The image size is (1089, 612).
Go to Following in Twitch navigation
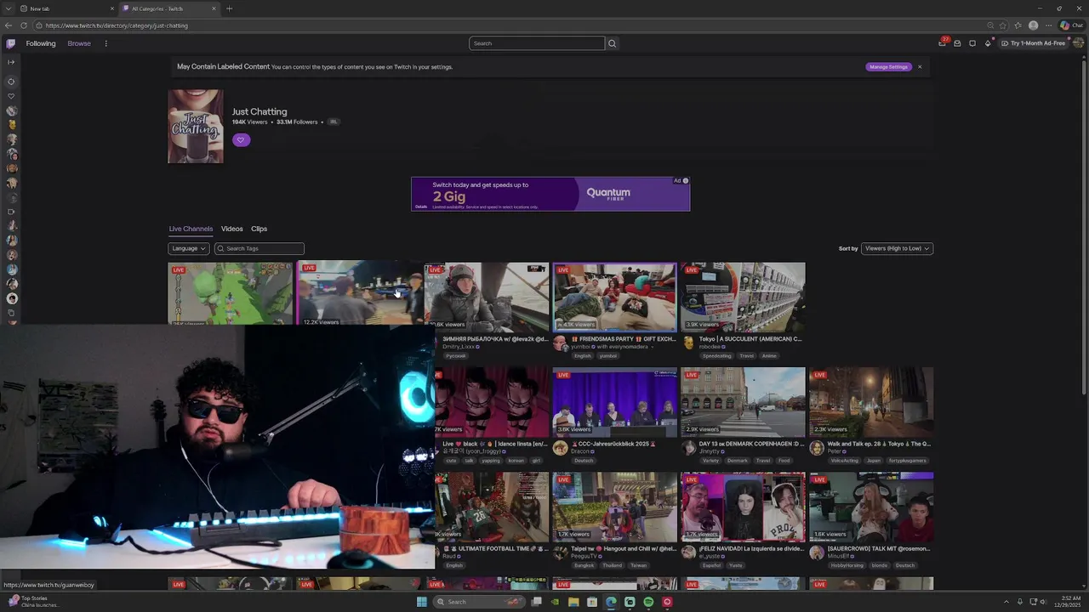[x=41, y=43]
